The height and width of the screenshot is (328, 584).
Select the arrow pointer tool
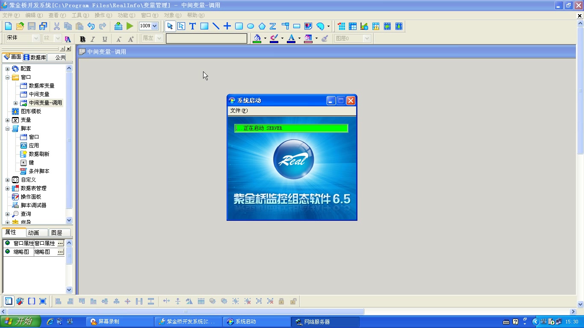point(170,26)
